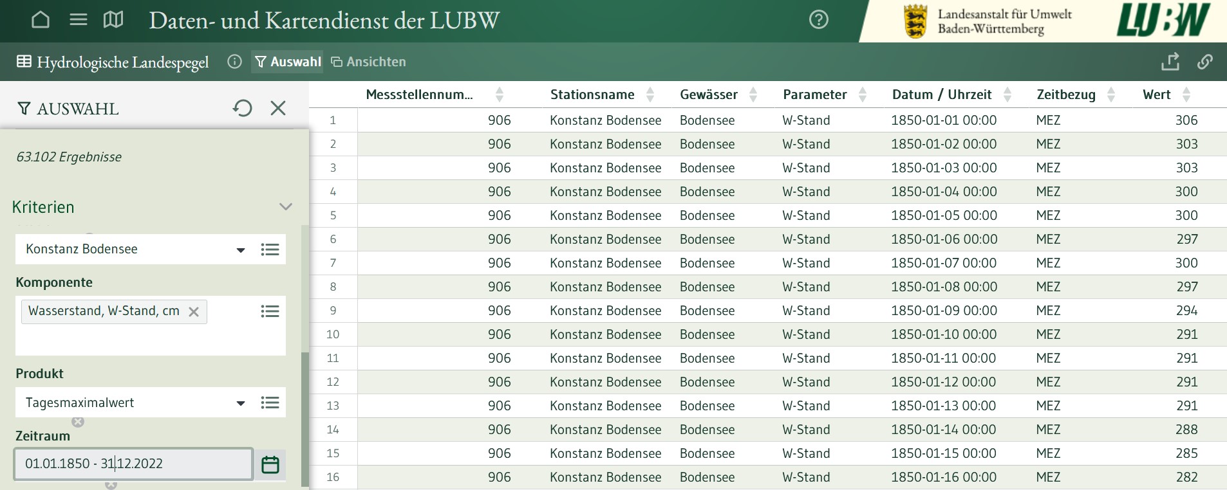This screenshot has width=1227, height=490.
Task: Select date cell 1850-01-01 00:00
Action: [944, 120]
